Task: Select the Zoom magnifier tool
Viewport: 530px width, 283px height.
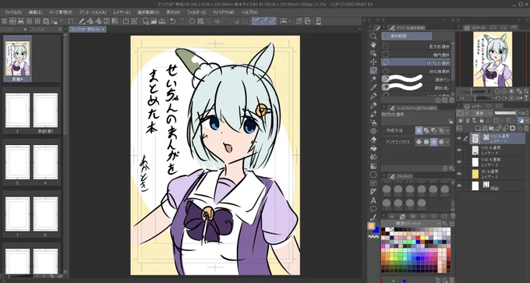Action: click(x=373, y=36)
